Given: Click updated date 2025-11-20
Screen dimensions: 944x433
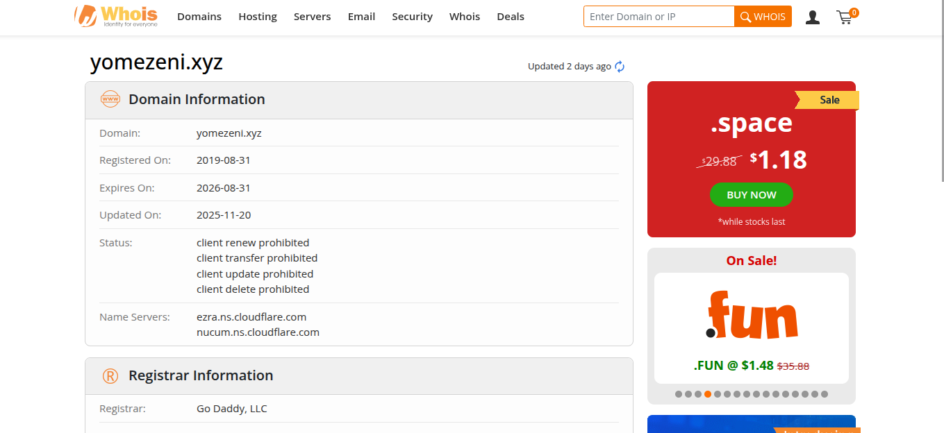Looking at the screenshot, I should (x=224, y=215).
